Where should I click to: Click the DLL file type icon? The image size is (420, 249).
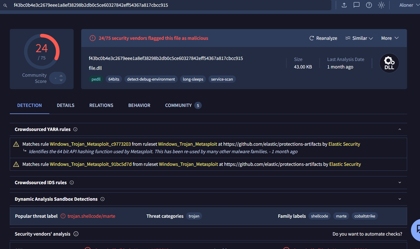389,63
